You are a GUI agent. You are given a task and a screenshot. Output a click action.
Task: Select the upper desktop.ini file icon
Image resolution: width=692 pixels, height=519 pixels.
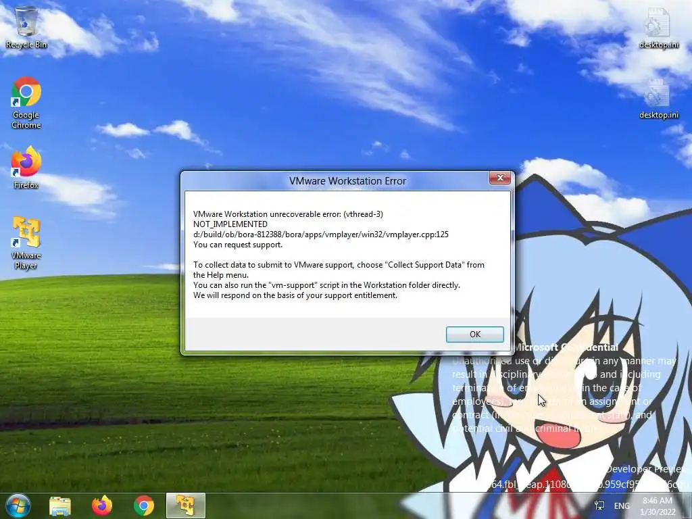(x=658, y=27)
